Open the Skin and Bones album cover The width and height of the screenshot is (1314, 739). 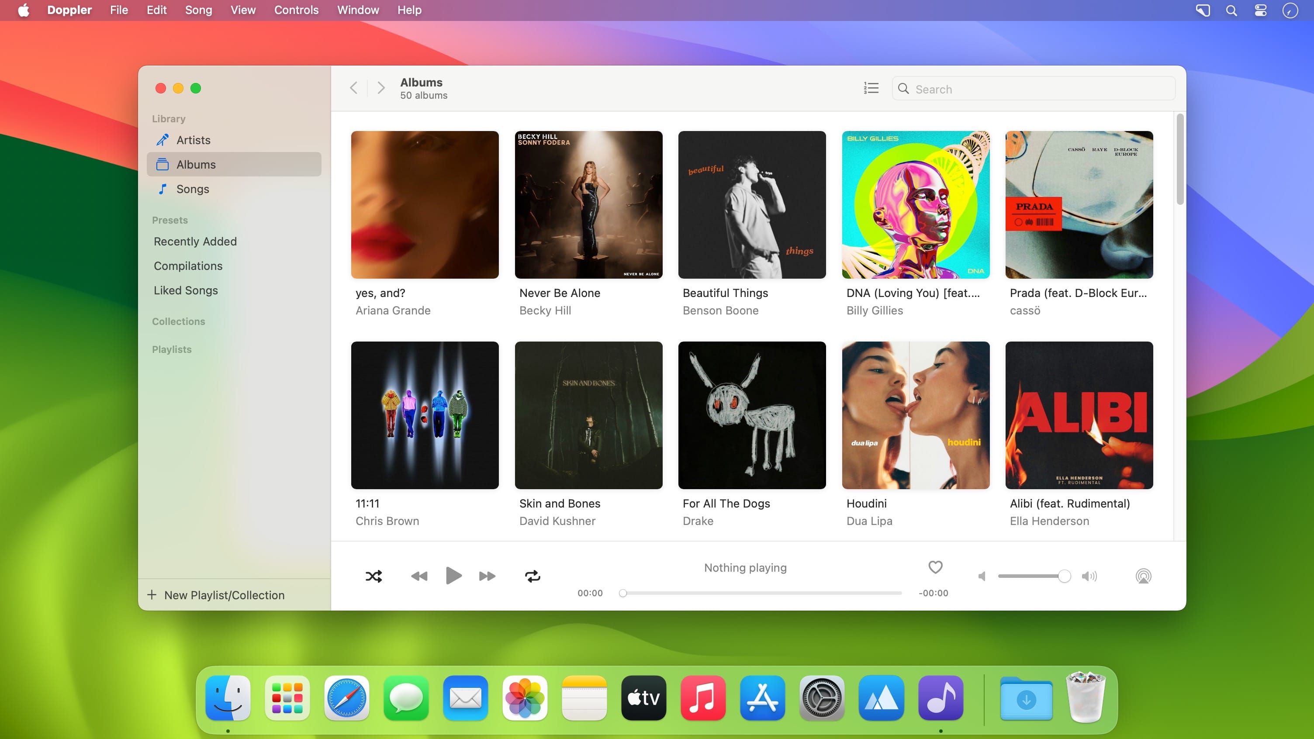pos(588,415)
